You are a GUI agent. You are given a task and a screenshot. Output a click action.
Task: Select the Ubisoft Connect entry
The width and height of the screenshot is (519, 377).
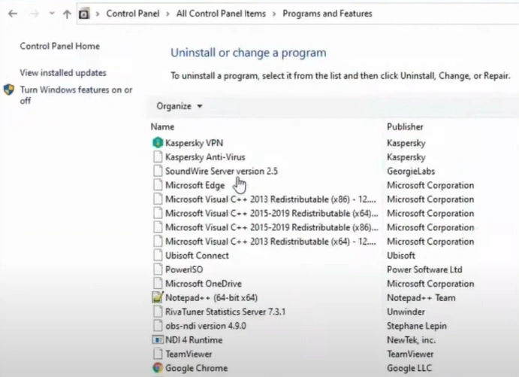tap(197, 256)
